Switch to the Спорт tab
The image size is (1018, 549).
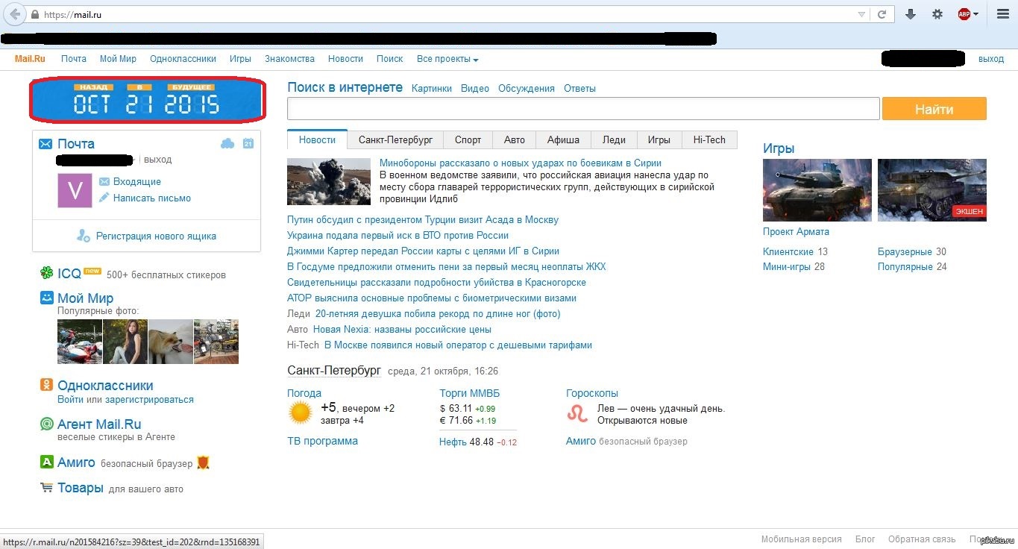pos(468,139)
